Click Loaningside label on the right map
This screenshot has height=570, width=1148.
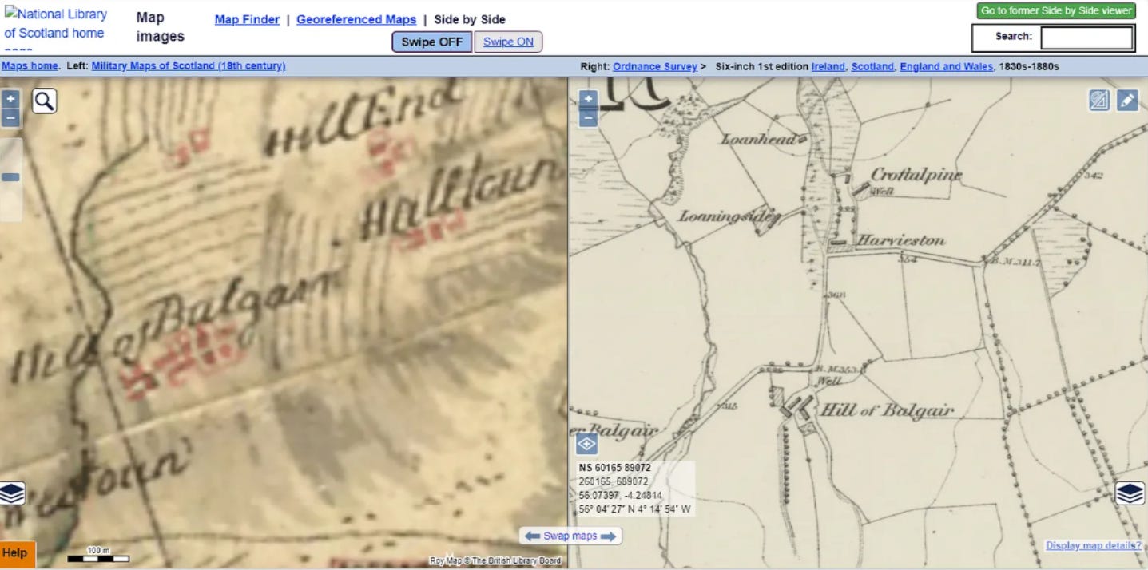coord(728,216)
